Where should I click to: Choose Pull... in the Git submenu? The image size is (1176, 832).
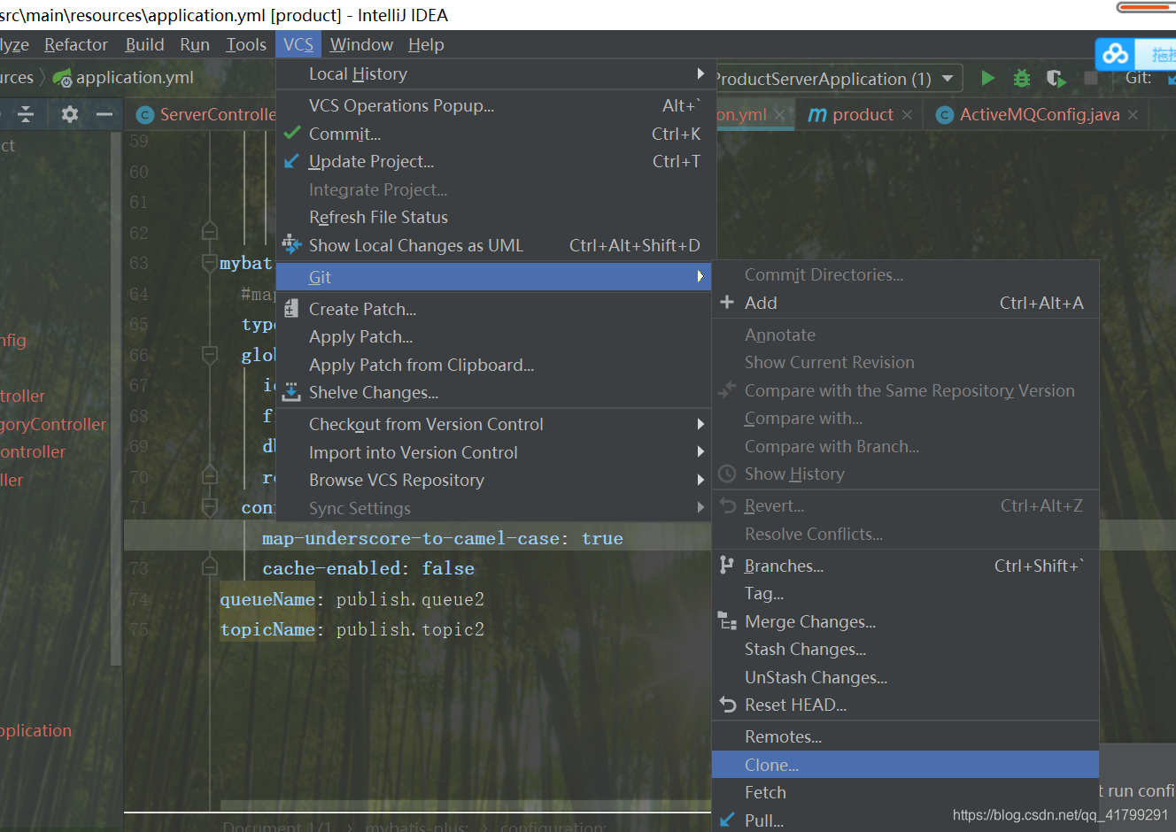(x=905, y=820)
